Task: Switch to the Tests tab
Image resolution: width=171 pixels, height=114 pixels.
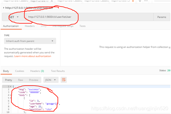Action: pos(82,26)
